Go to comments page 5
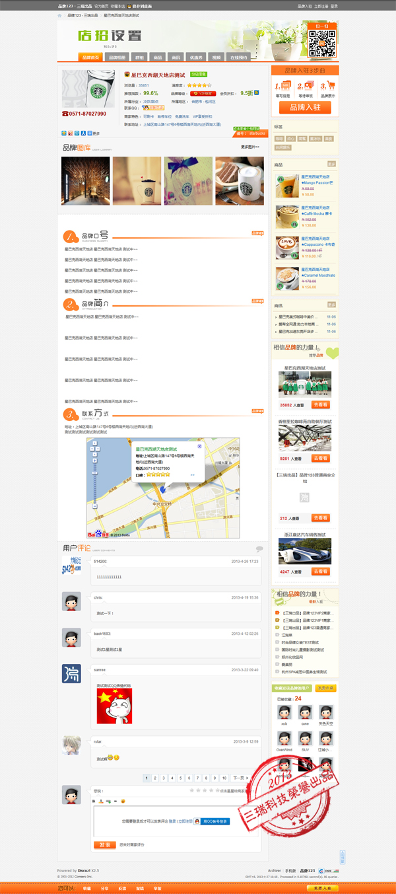The image size is (396, 894). (181, 778)
